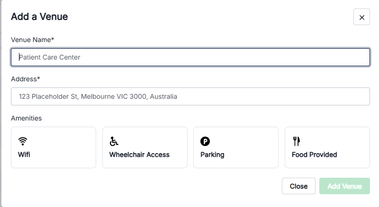This screenshot has width=379, height=207.
Task: Click the fork and knife icon
Action: [x=297, y=141]
